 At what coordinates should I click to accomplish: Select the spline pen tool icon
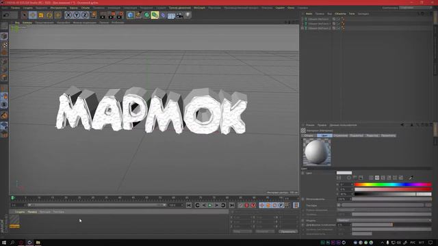point(138,15)
